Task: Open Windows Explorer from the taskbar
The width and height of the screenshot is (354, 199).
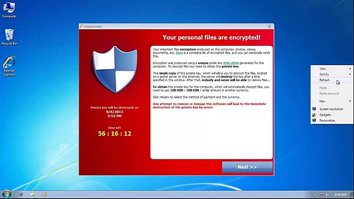Action: (33, 194)
